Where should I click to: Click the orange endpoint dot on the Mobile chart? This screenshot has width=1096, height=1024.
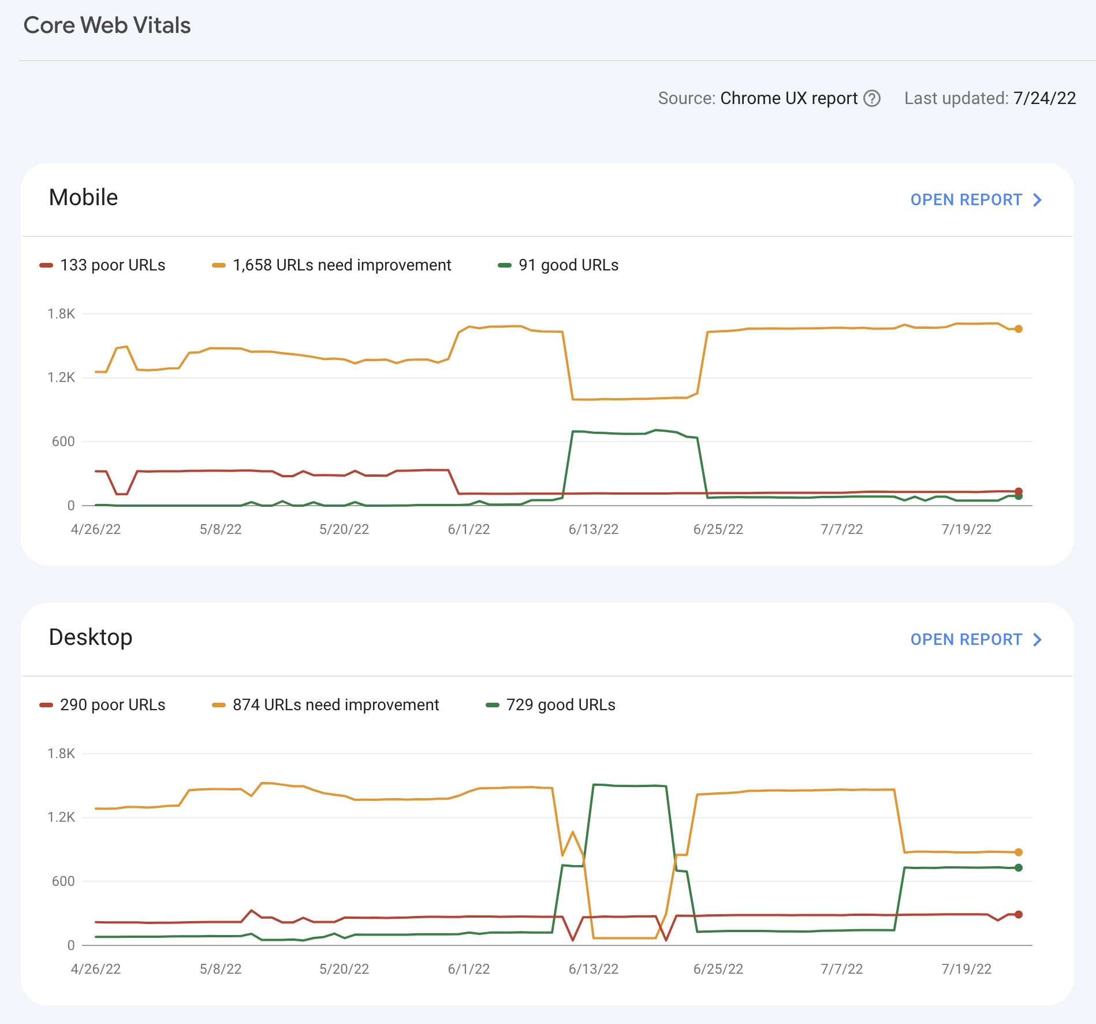coord(1019,329)
